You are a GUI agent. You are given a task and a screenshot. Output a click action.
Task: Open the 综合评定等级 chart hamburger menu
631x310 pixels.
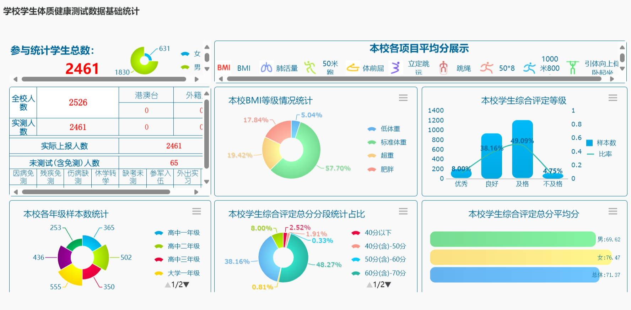pos(613,98)
